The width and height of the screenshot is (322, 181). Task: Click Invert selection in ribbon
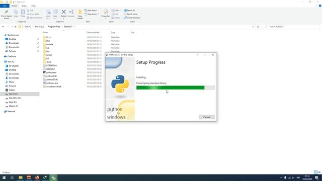click(132, 18)
